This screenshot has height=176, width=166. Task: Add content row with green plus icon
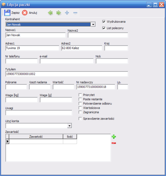(114, 136)
